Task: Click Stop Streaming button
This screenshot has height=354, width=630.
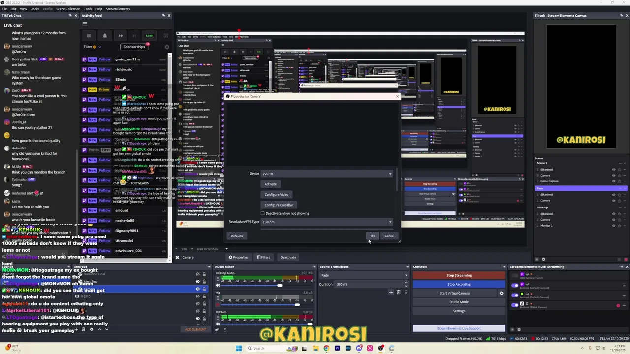Action: [x=459, y=275]
